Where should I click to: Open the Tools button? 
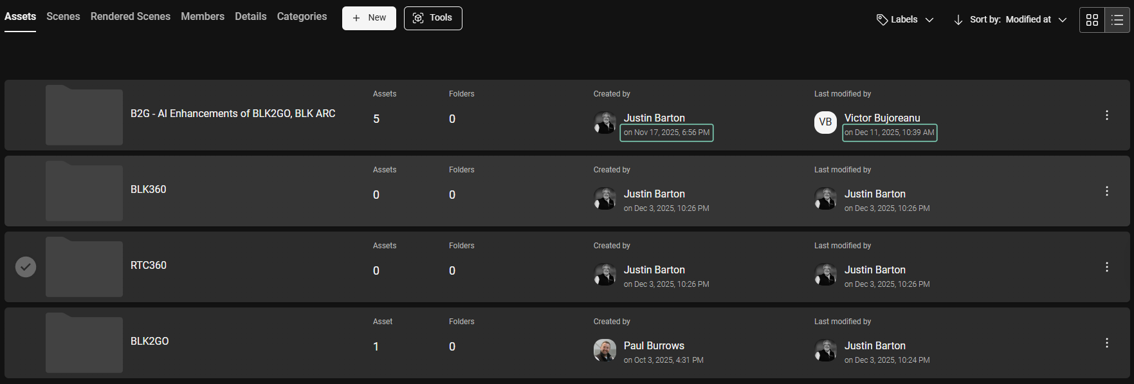(x=433, y=18)
